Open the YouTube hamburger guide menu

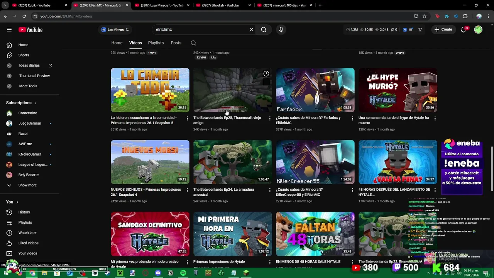point(9,30)
